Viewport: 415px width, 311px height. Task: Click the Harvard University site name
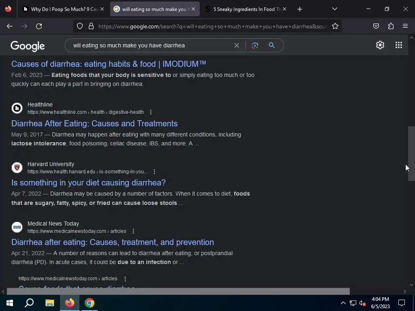(51, 164)
